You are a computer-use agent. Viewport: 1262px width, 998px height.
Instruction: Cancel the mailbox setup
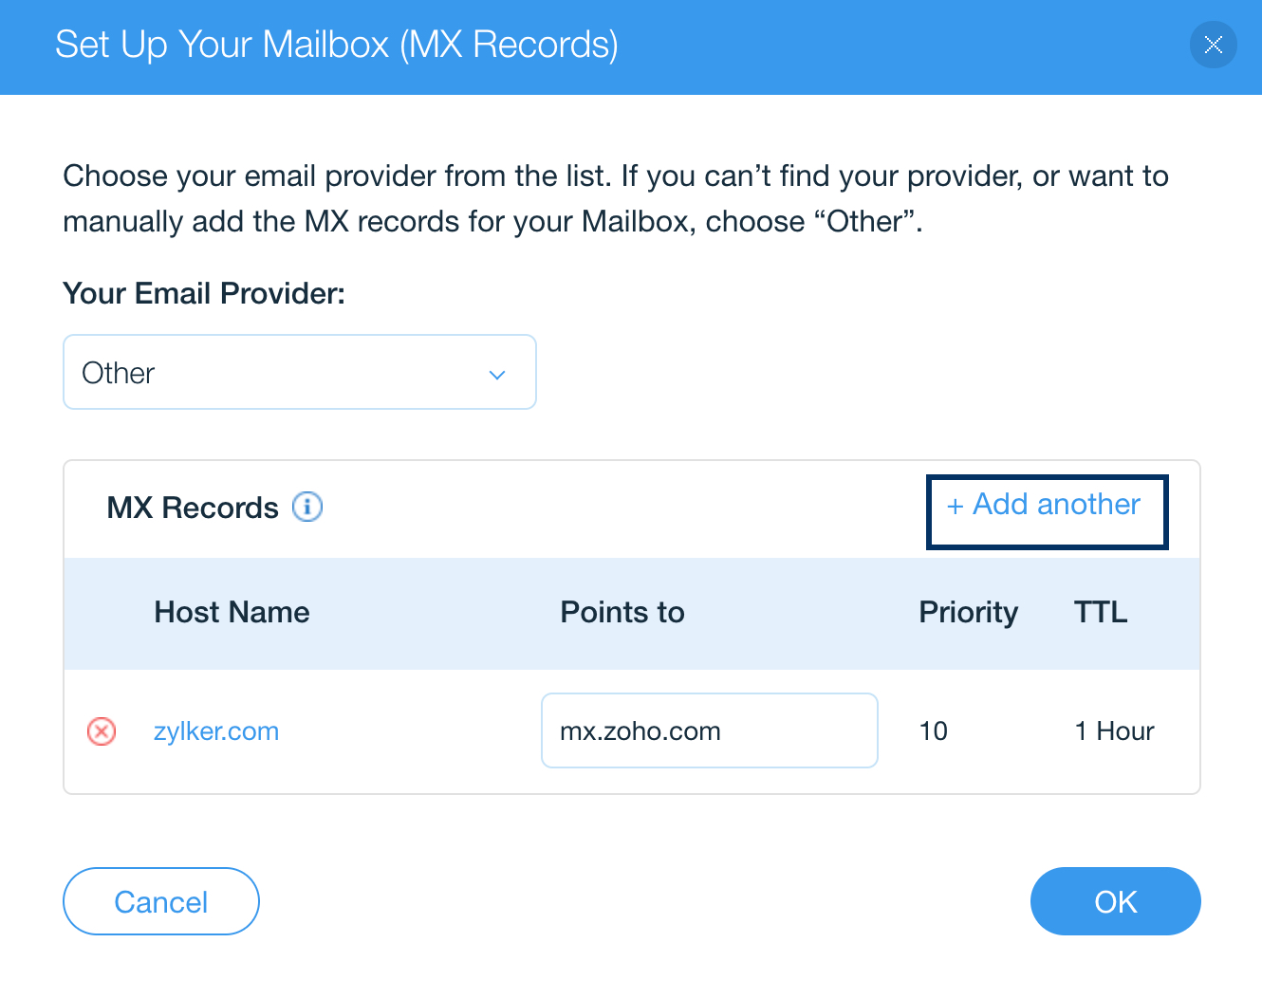161,901
